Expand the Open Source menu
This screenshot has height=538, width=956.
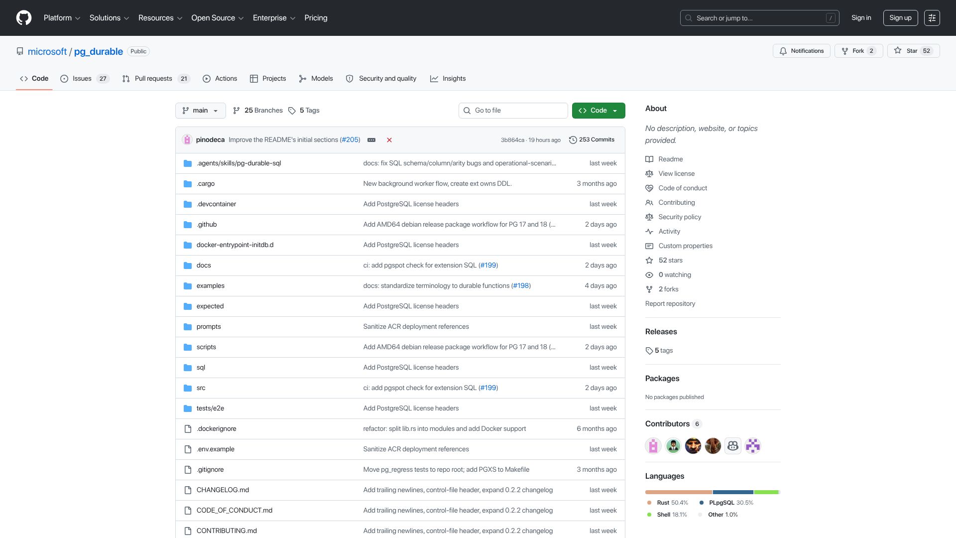point(217,18)
